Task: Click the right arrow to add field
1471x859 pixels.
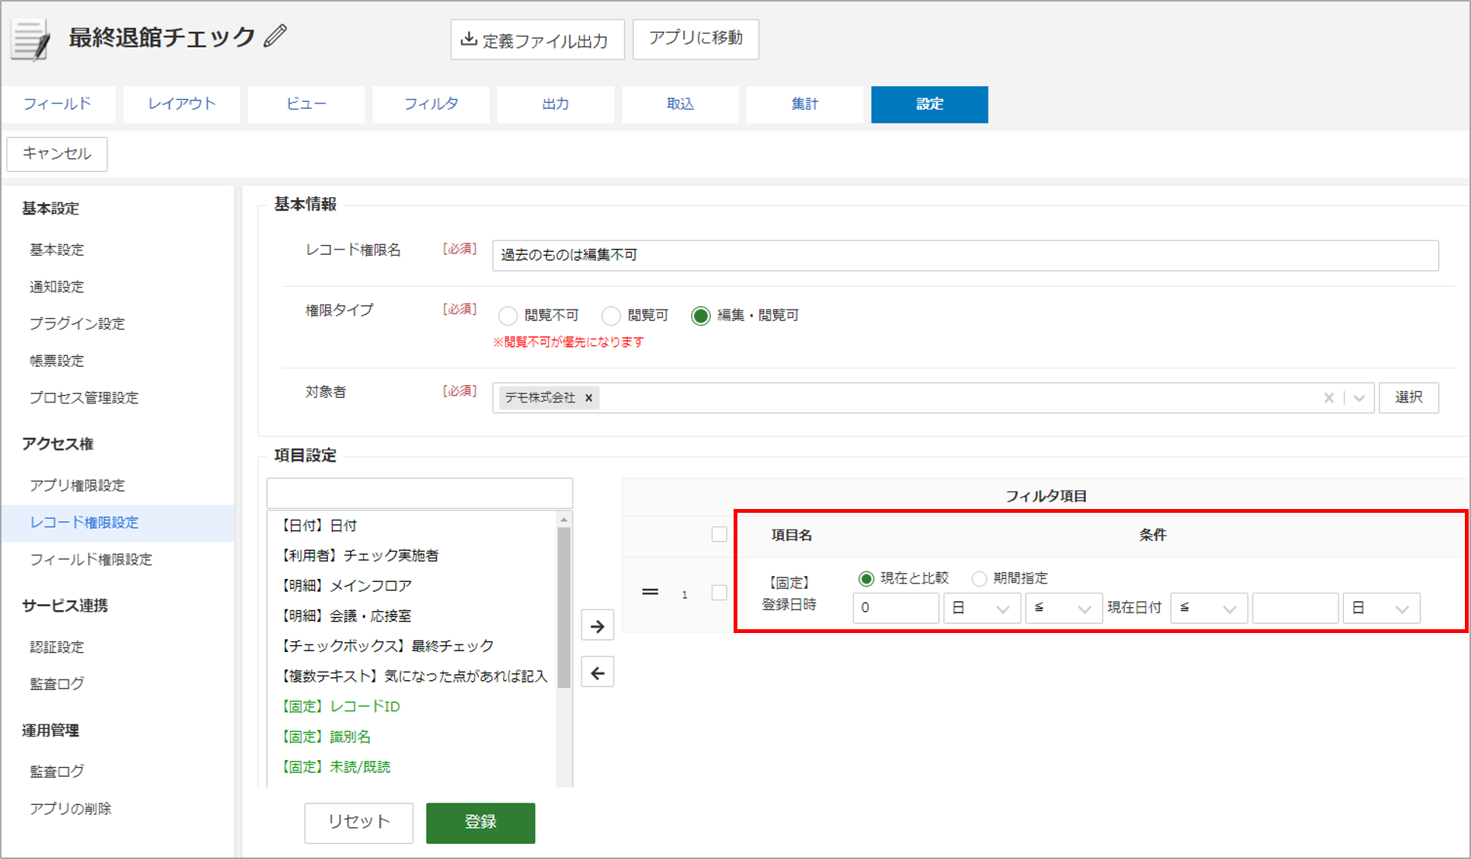Action: (597, 626)
